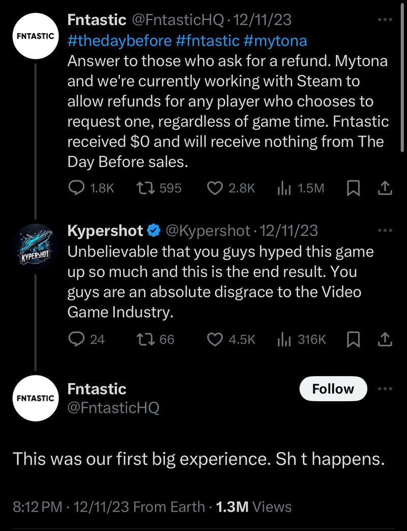Follow the Fntastic account
407x531 pixels.
pyautogui.click(x=333, y=389)
